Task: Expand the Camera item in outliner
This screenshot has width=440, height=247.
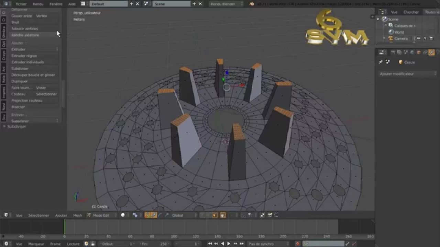Action: pyautogui.click(x=384, y=38)
